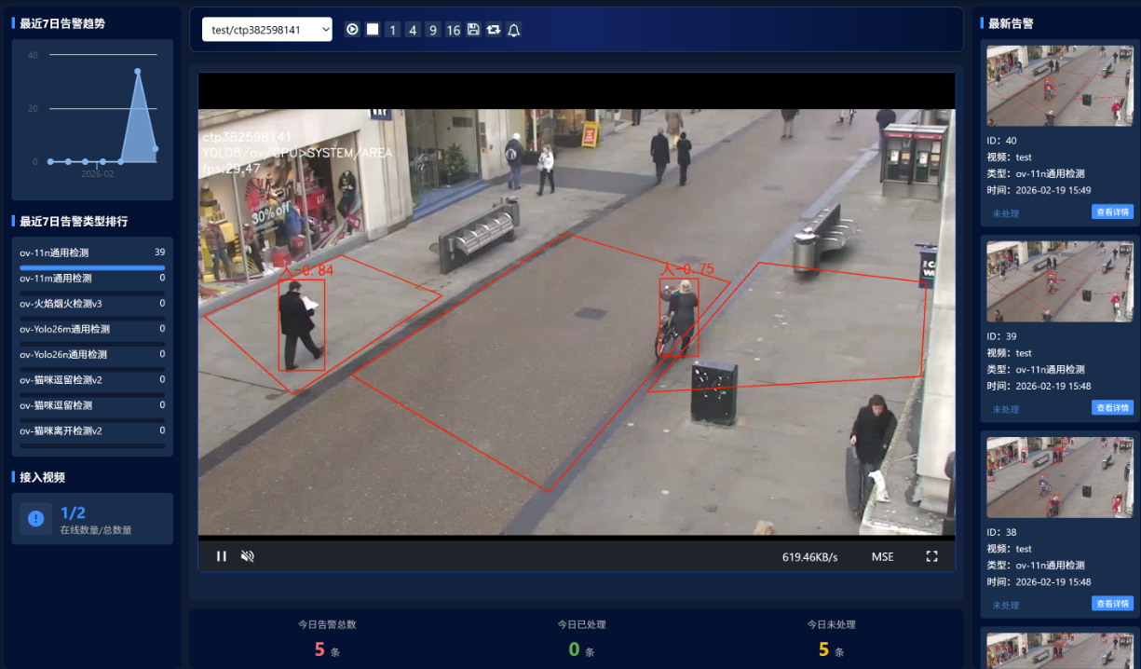This screenshot has width=1141, height=669.
Task: Click ov-猫咪逗留检测v2 ranking row
Action: click(92, 384)
